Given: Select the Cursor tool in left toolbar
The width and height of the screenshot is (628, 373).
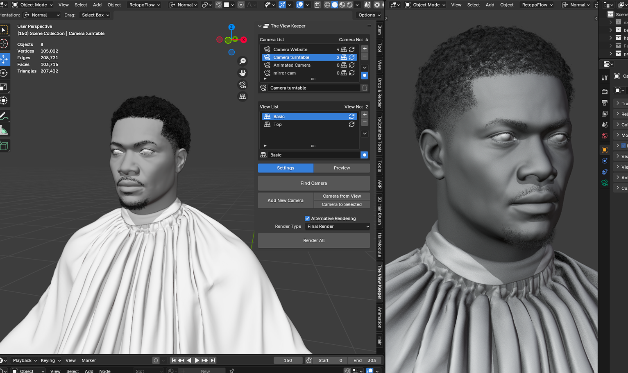Looking at the screenshot, I should [4, 43].
